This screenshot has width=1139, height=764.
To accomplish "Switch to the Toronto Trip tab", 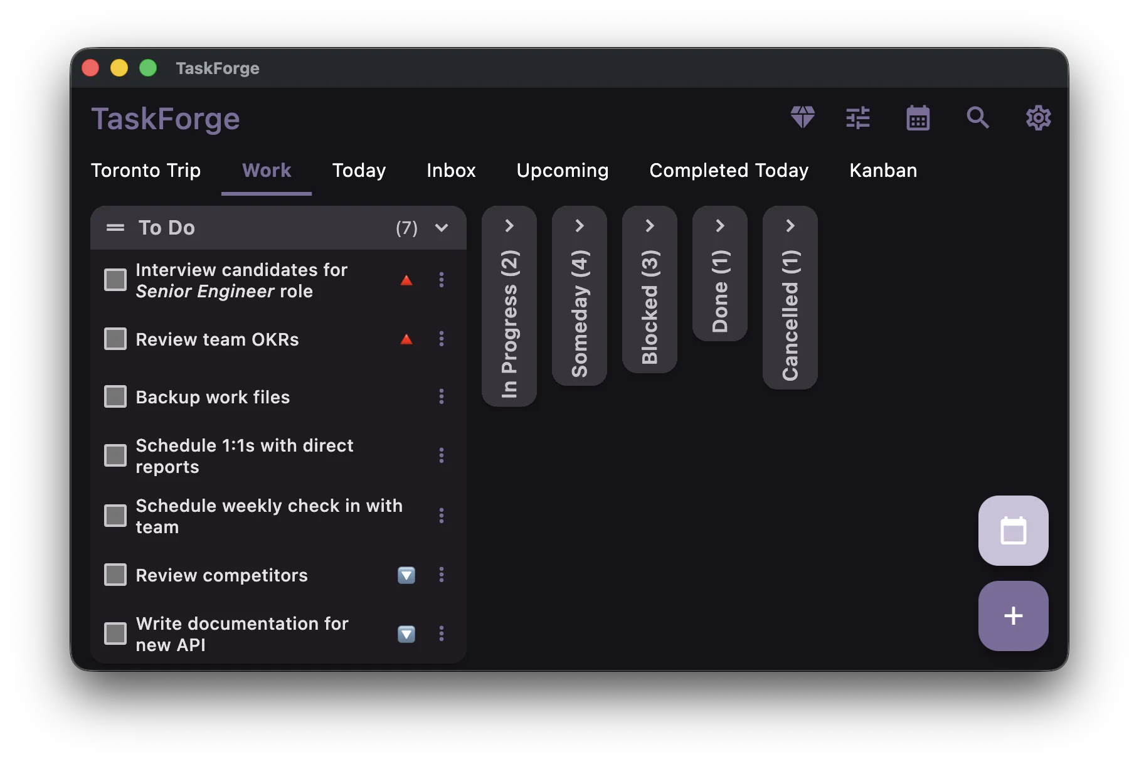I will pos(146,171).
